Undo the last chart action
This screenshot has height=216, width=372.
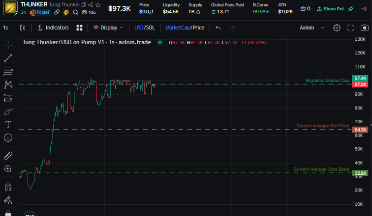(x=218, y=27)
